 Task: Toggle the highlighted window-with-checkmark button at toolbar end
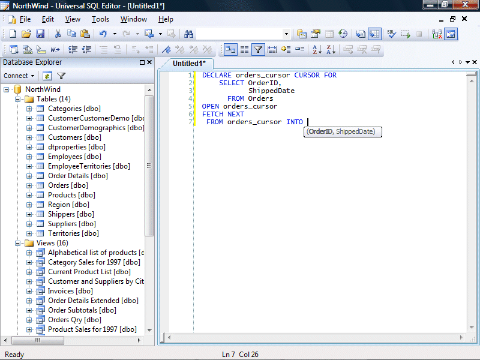(451, 34)
